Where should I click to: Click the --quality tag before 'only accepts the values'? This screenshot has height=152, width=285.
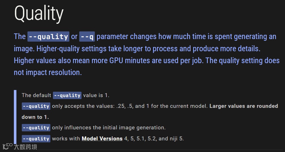tap(36, 106)
